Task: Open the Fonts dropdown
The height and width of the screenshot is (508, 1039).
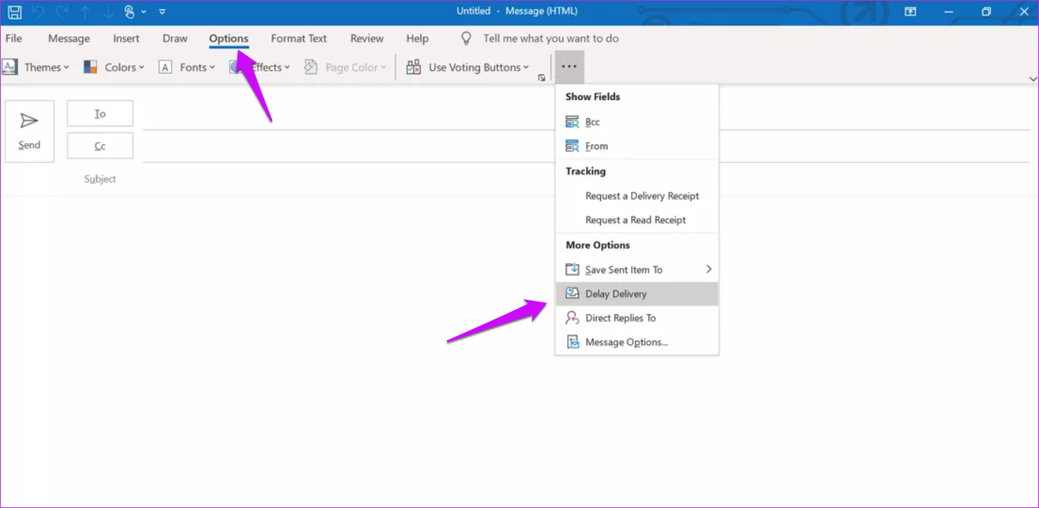Action: coord(188,67)
